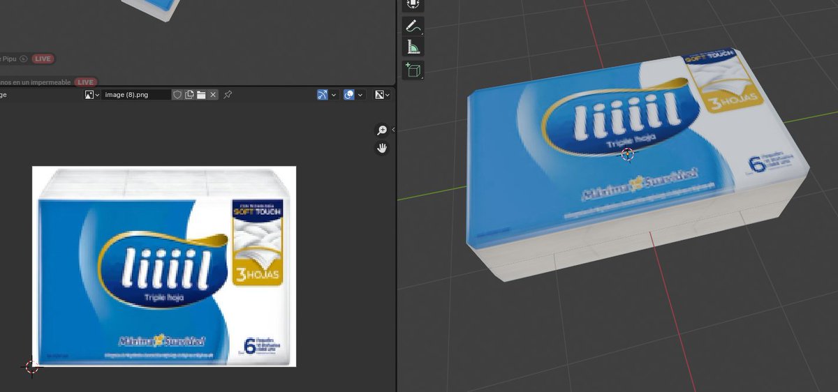Click the zoom magnifier gizmo
This screenshot has width=838, height=392.
382,130
